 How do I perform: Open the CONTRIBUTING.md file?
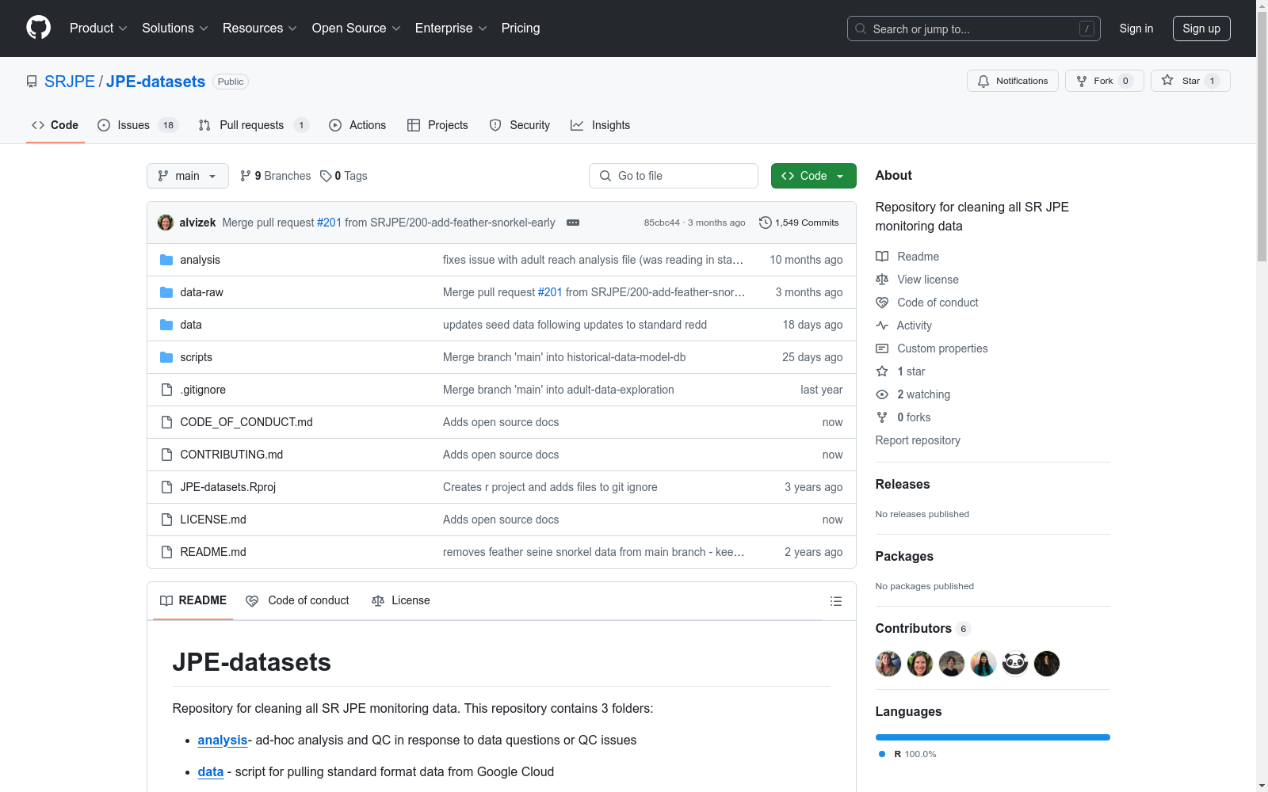231,455
